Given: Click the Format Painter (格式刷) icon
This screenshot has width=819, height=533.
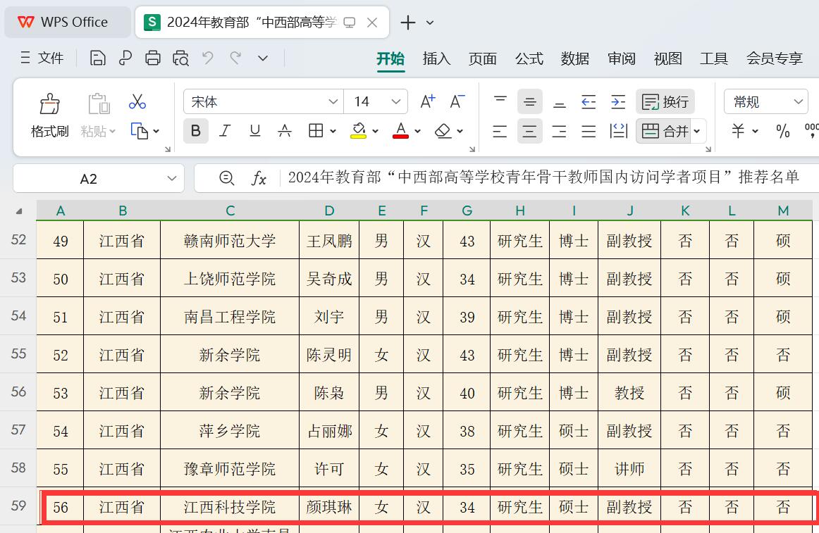Looking at the screenshot, I should pos(49,104).
